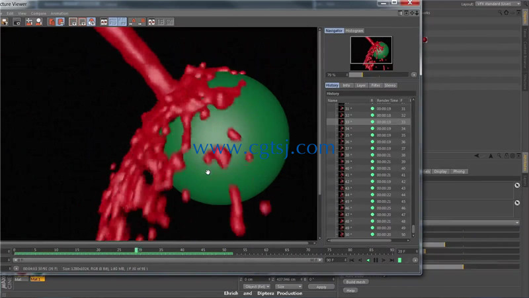
Task: Toggle the first highlighted blue compare-mode icon
Action: [x=113, y=22]
